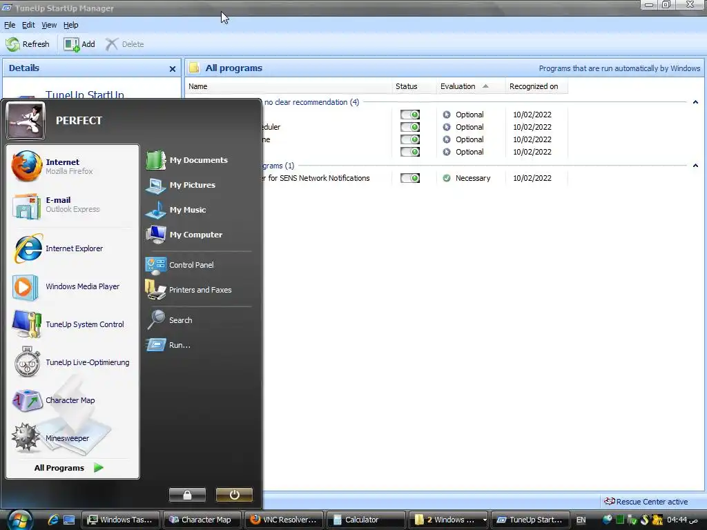Viewport: 707px width, 530px height.
Task: Collapse the 'grams (1)' group
Action: [x=695, y=166]
